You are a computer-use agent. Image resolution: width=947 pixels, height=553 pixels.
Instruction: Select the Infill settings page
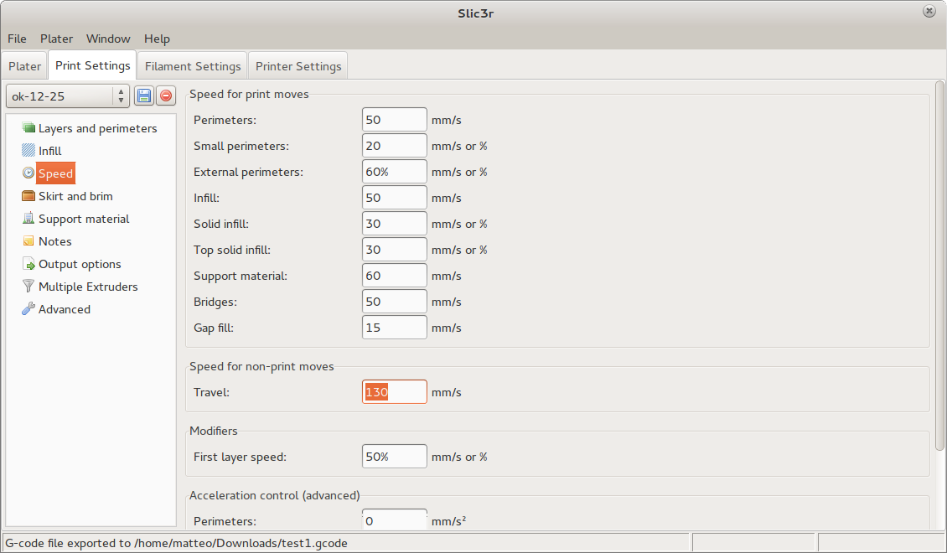click(x=50, y=151)
